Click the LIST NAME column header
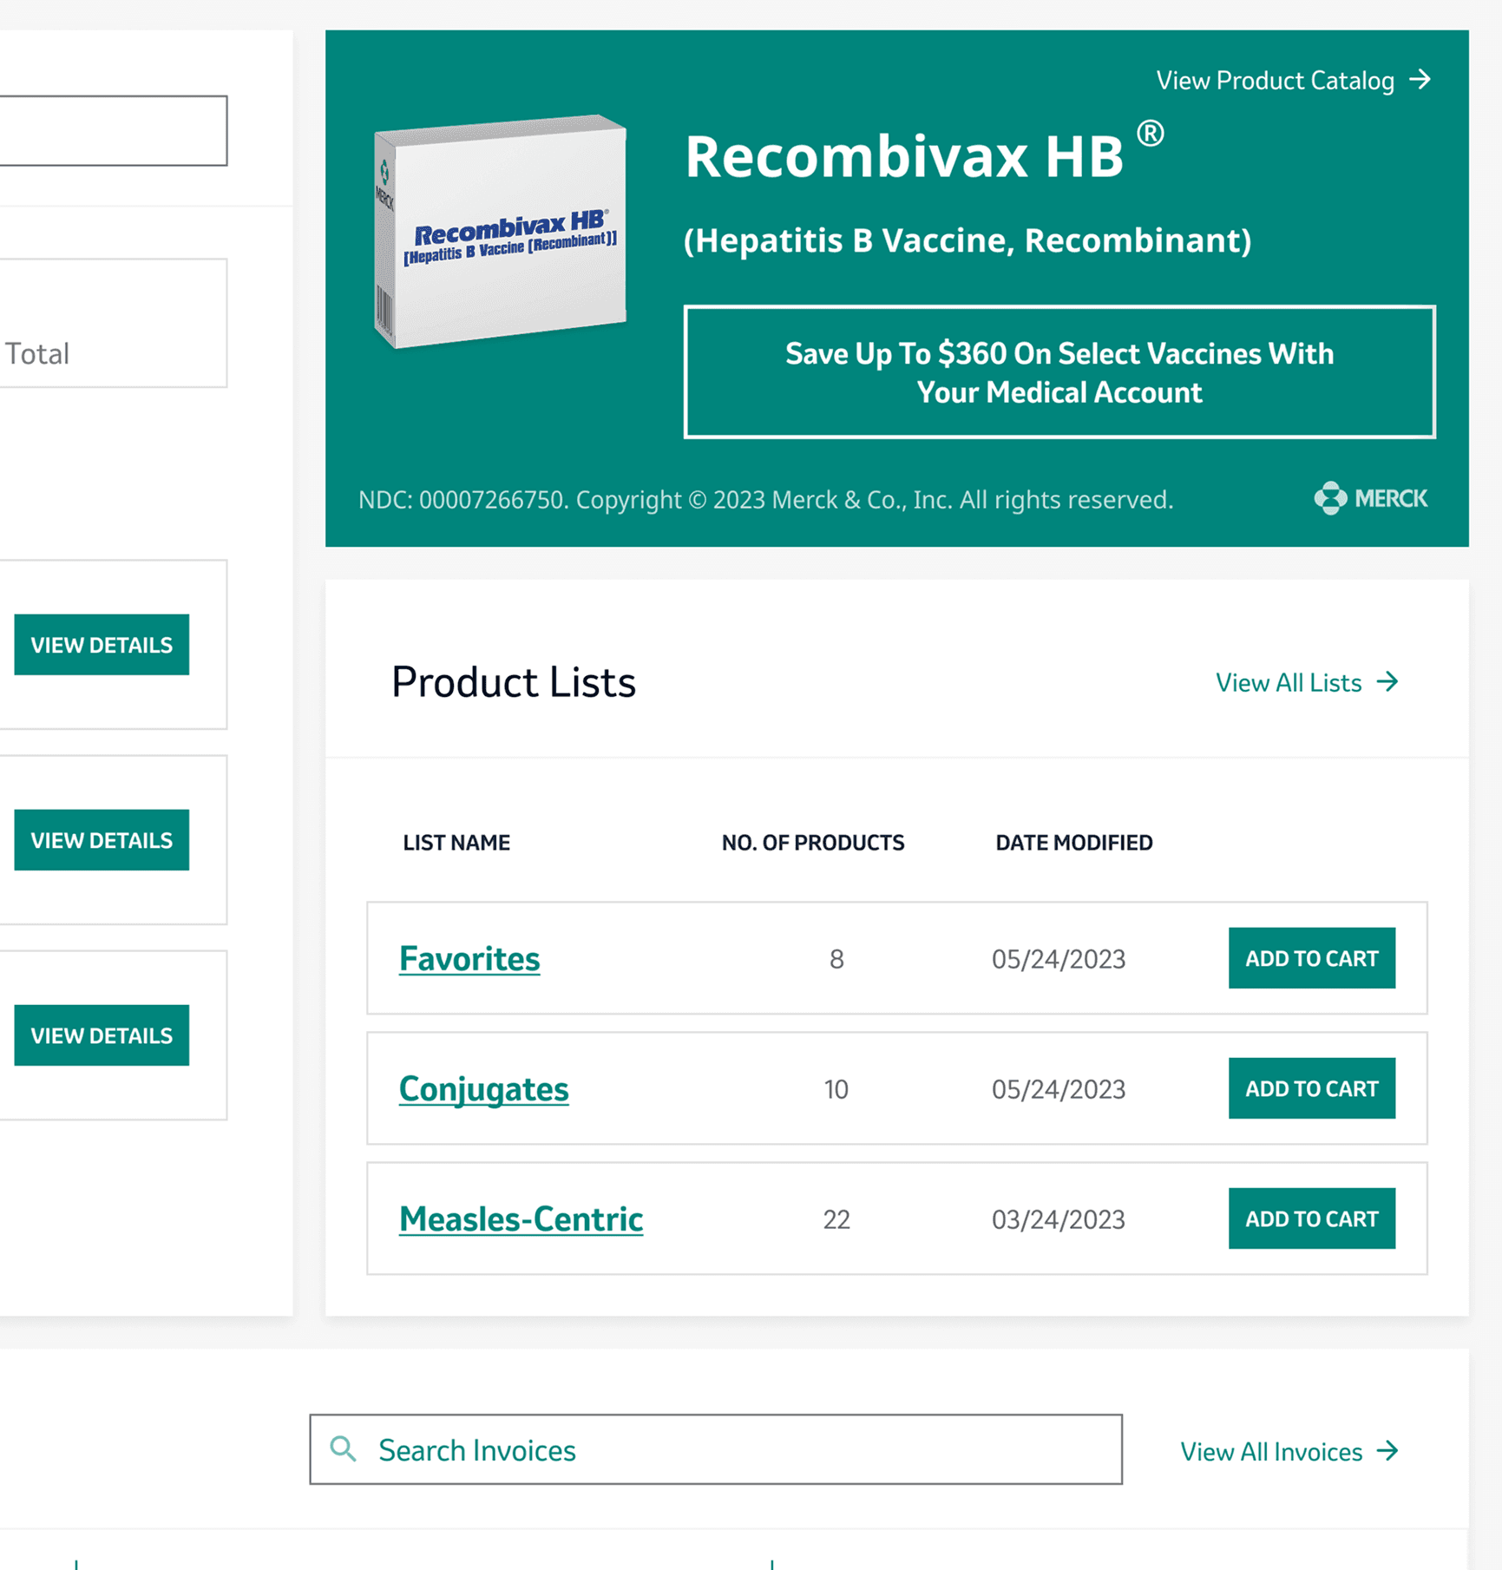Viewport: 1502px width, 1570px height. [x=456, y=843]
